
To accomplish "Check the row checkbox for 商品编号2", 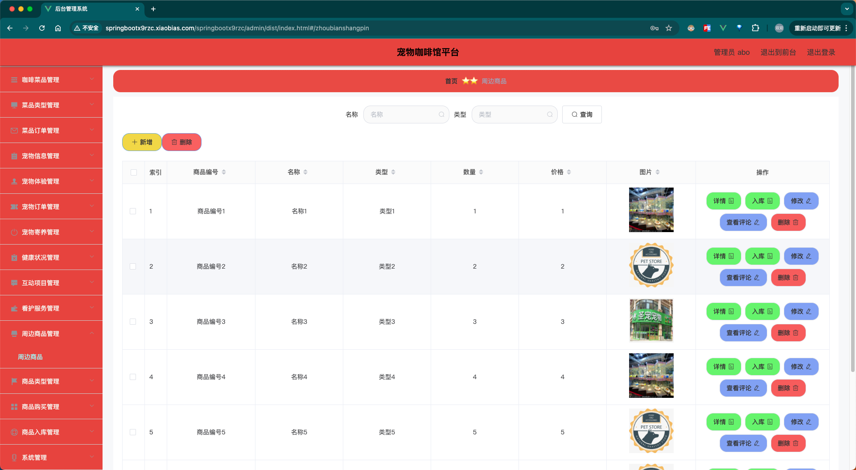I will [x=133, y=266].
